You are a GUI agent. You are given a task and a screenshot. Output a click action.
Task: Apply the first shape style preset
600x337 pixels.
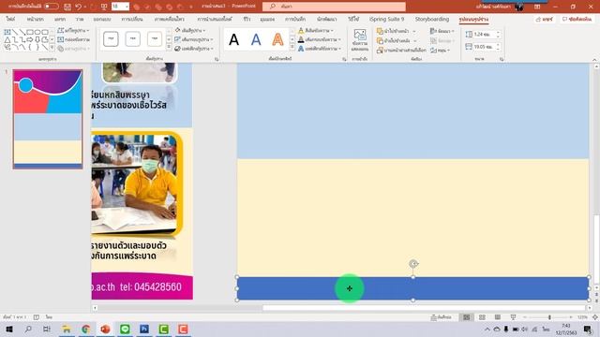pyautogui.click(x=111, y=39)
